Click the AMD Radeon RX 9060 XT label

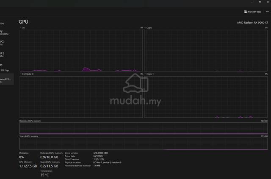252,22
